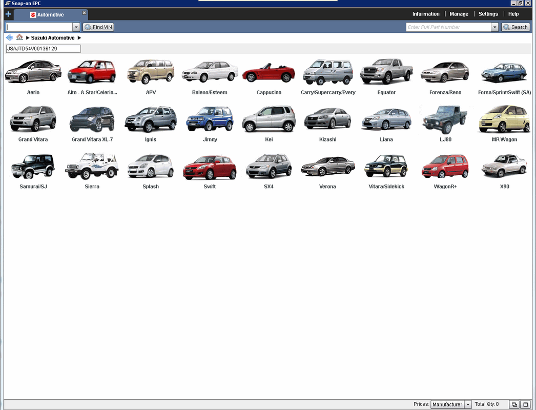Choose the Grand Vitara XL-7 image
Screen dimensions: 536x410
[x=92, y=119]
